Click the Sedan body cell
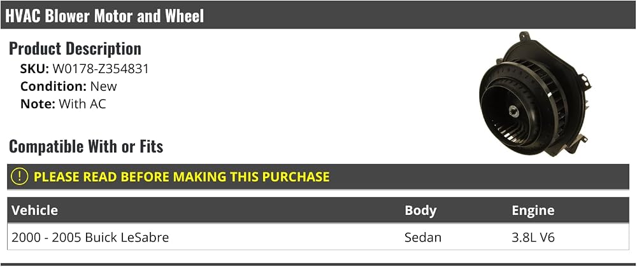Image resolution: width=637 pixels, height=267 pixels. (423, 237)
